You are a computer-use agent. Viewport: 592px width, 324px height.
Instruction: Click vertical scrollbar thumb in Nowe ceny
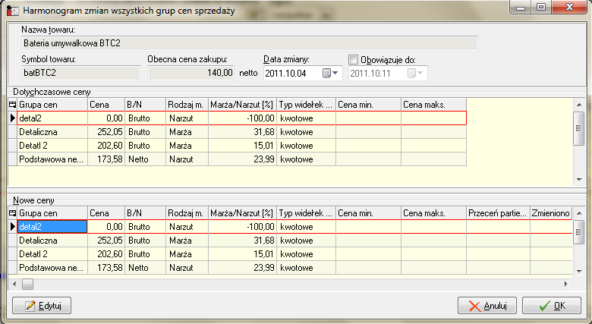[579, 232]
